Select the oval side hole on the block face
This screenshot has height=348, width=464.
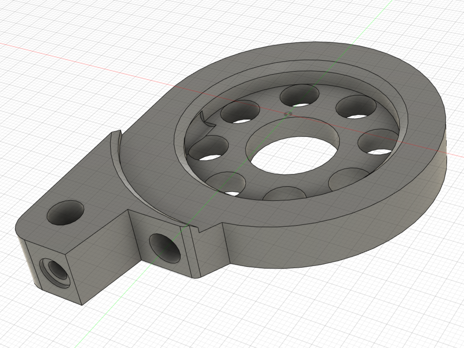(x=165, y=248)
